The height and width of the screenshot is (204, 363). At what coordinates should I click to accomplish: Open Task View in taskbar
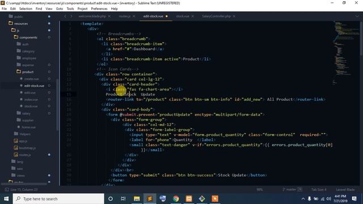coord(123,199)
